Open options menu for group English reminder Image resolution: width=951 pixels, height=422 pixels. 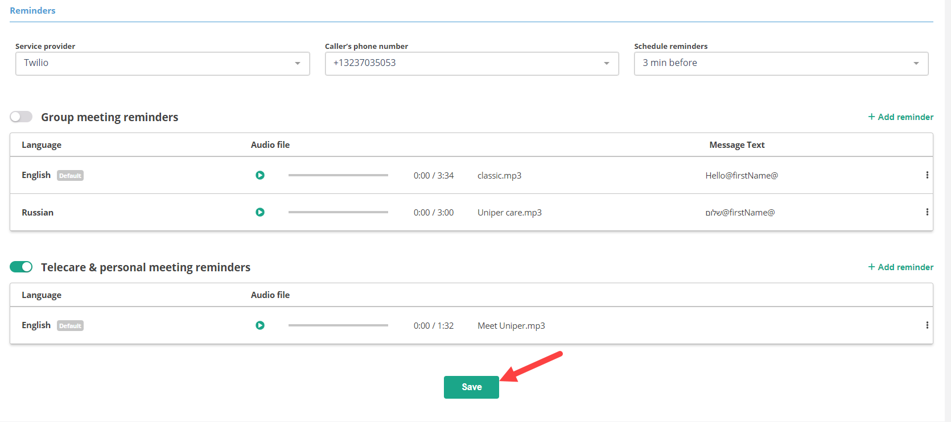tap(927, 175)
